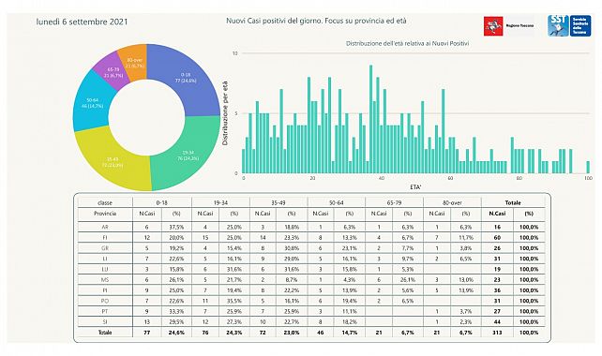Select the AR province row label
The height and width of the screenshot is (356, 602).
click(x=105, y=227)
